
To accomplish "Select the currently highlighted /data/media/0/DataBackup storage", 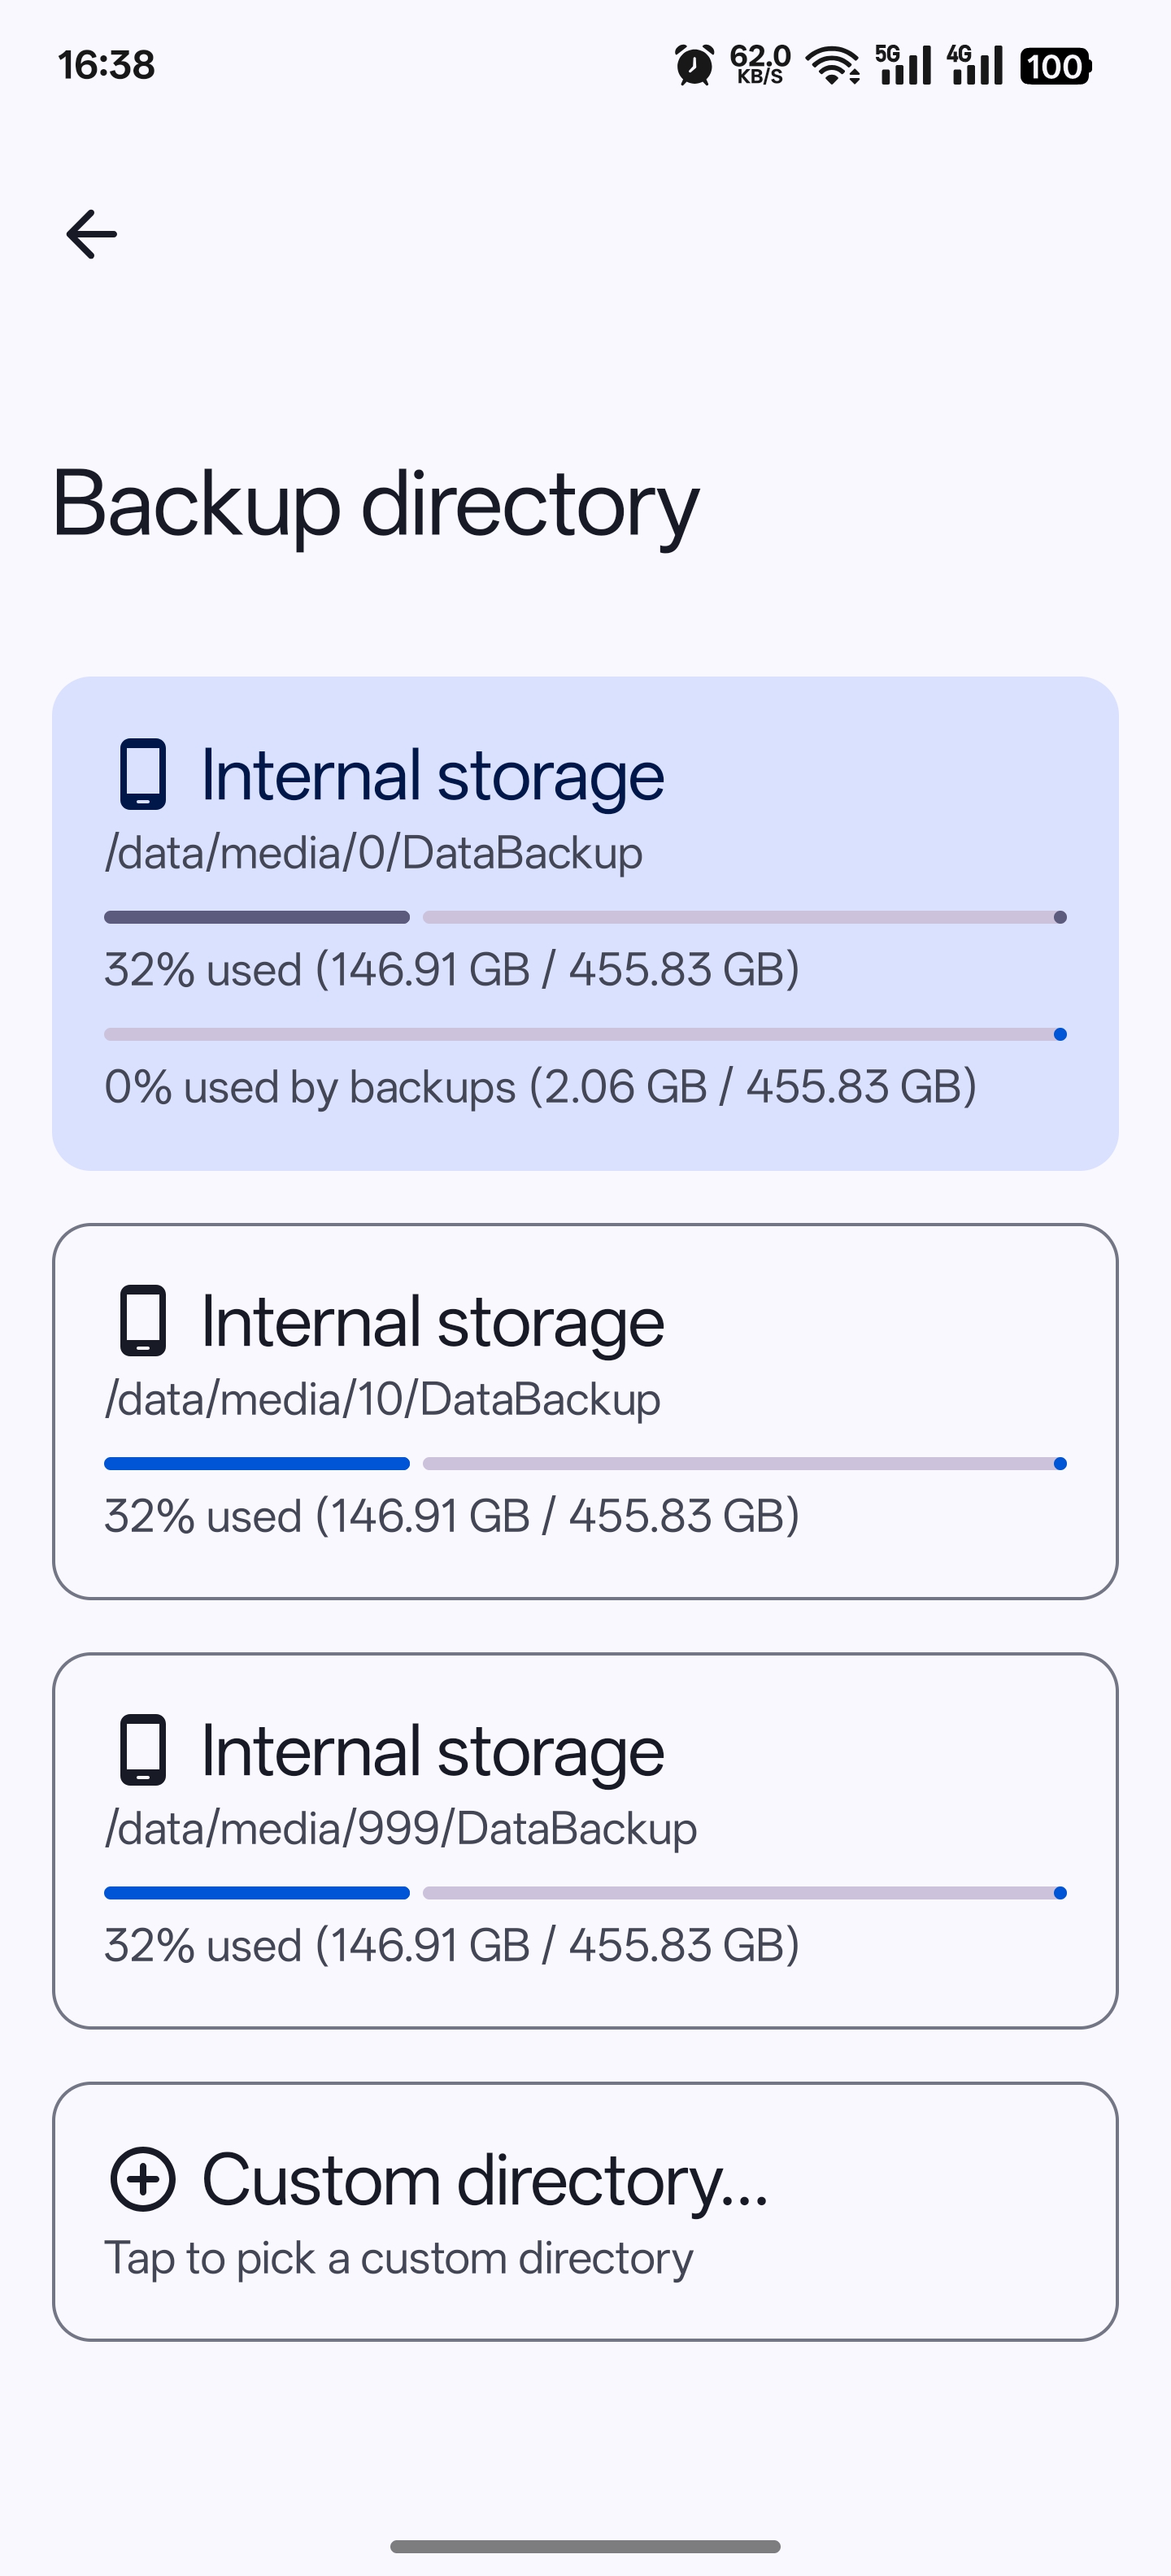I will 585,925.
